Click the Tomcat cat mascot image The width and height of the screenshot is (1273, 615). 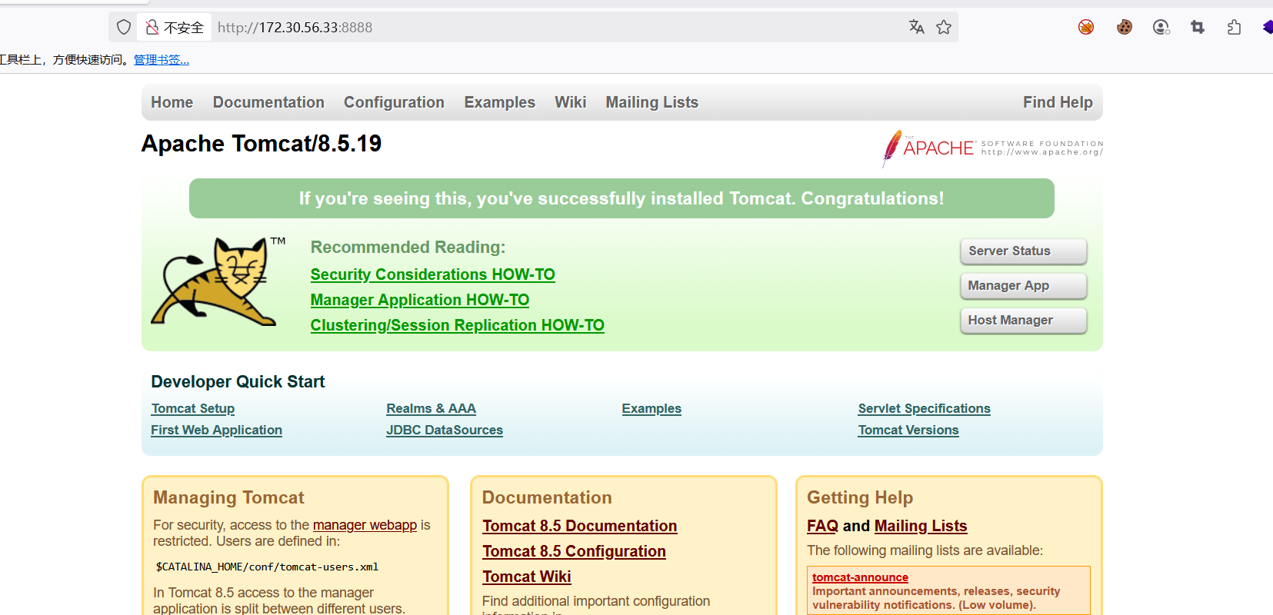tap(218, 281)
